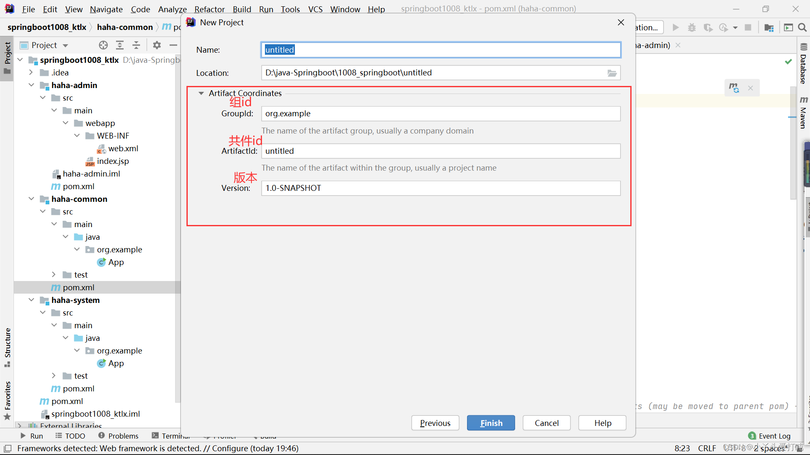
Task: Open the Analyze menu in menu bar
Action: [171, 8]
